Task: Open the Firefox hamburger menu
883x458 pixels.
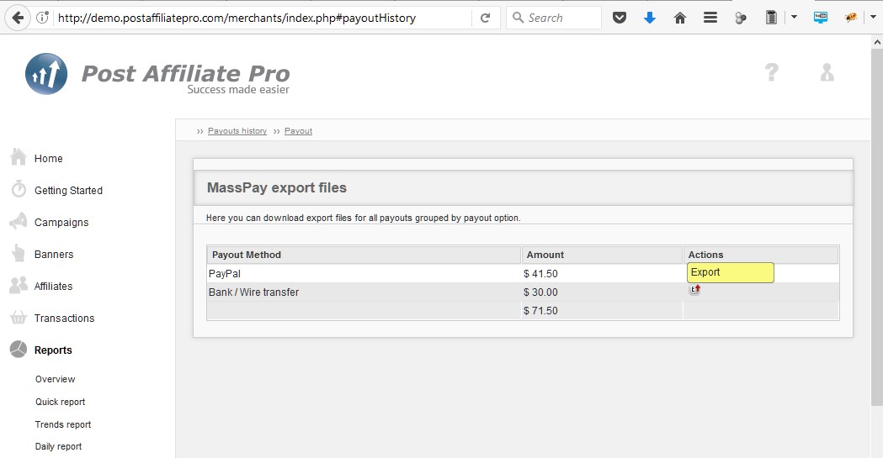Action: point(710,18)
